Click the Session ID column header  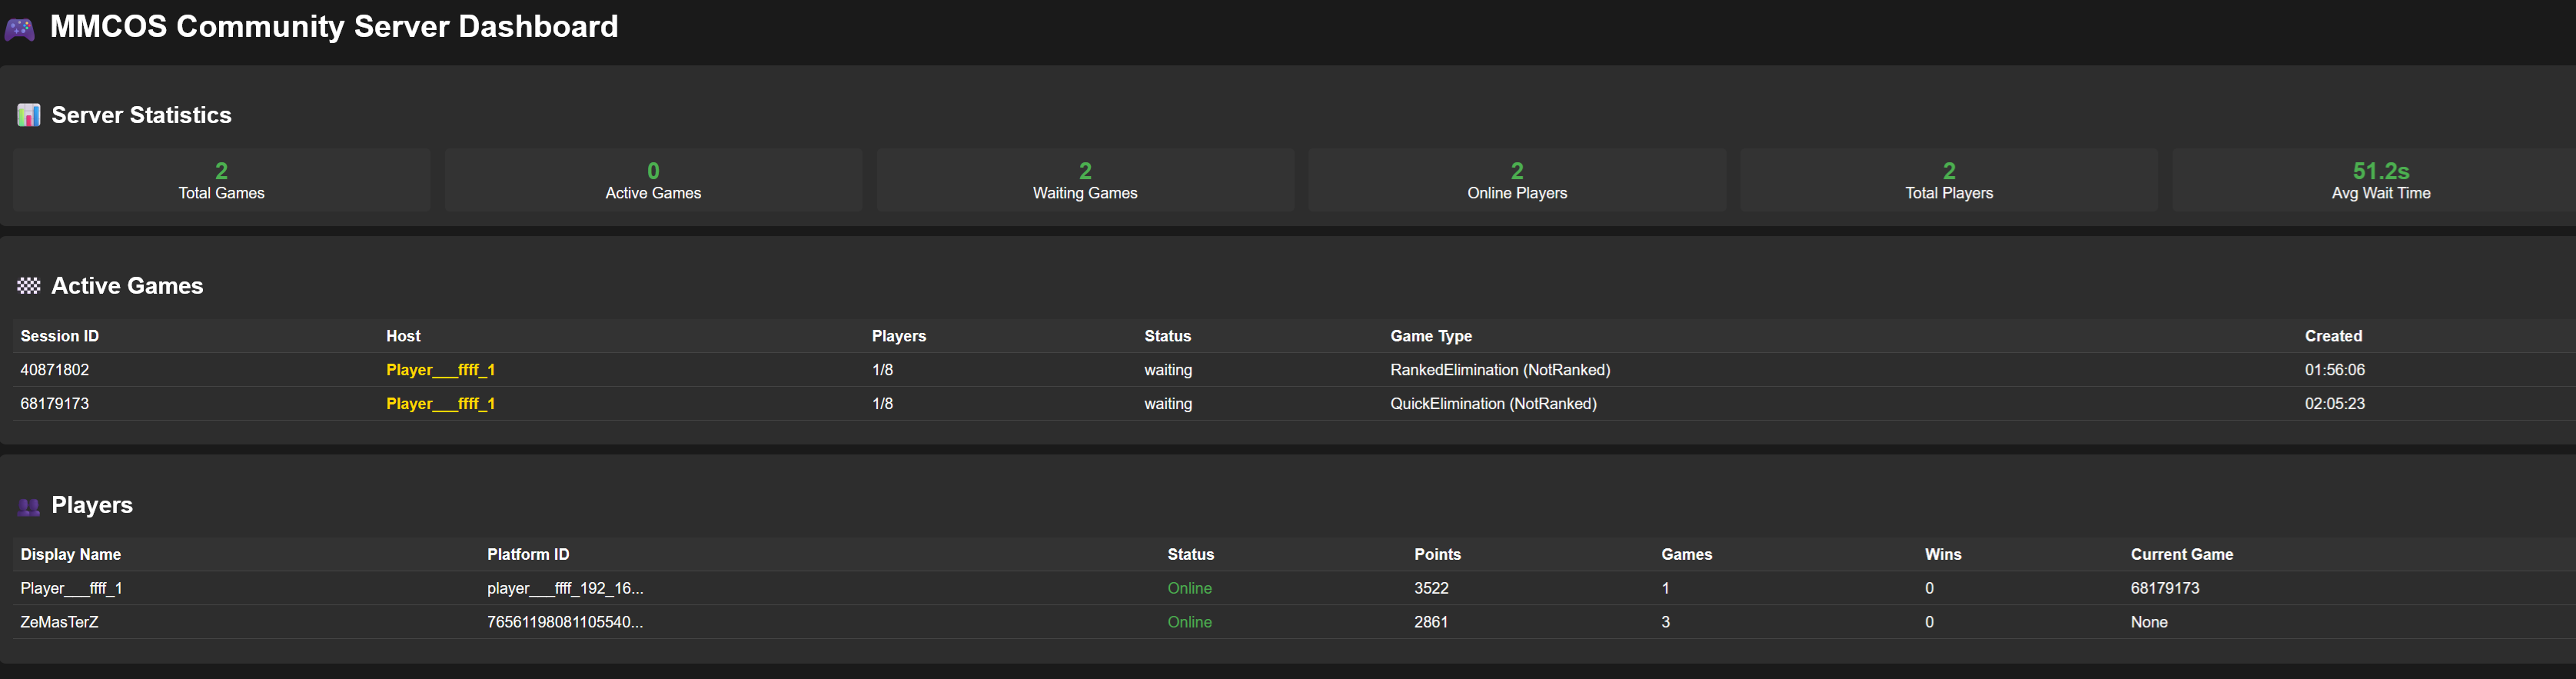click(x=60, y=336)
